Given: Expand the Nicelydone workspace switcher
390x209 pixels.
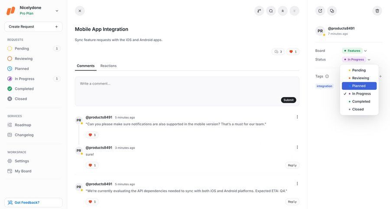Looking at the screenshot, I should [x=57, y=11].
